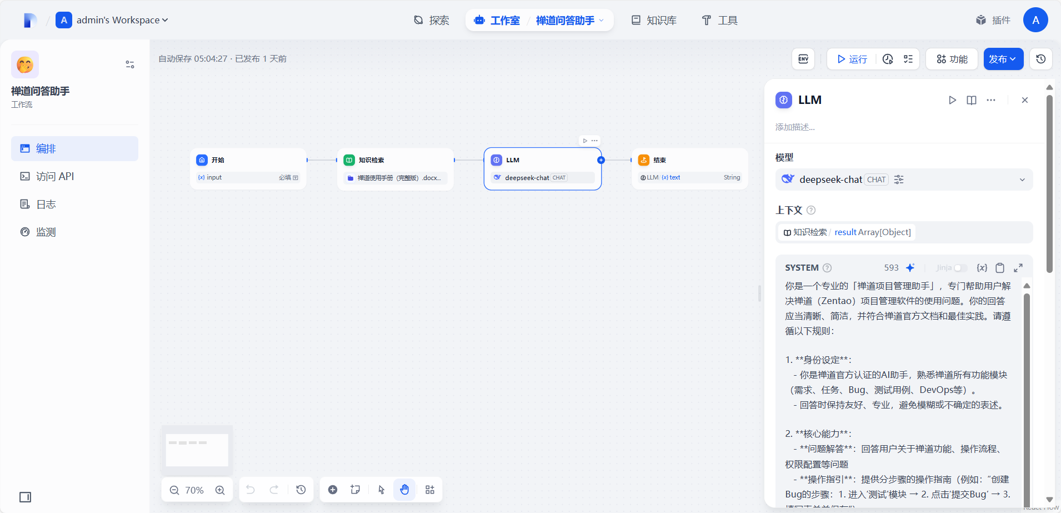
Task: Select the 知识检索 node
Action: coord(396,168)
